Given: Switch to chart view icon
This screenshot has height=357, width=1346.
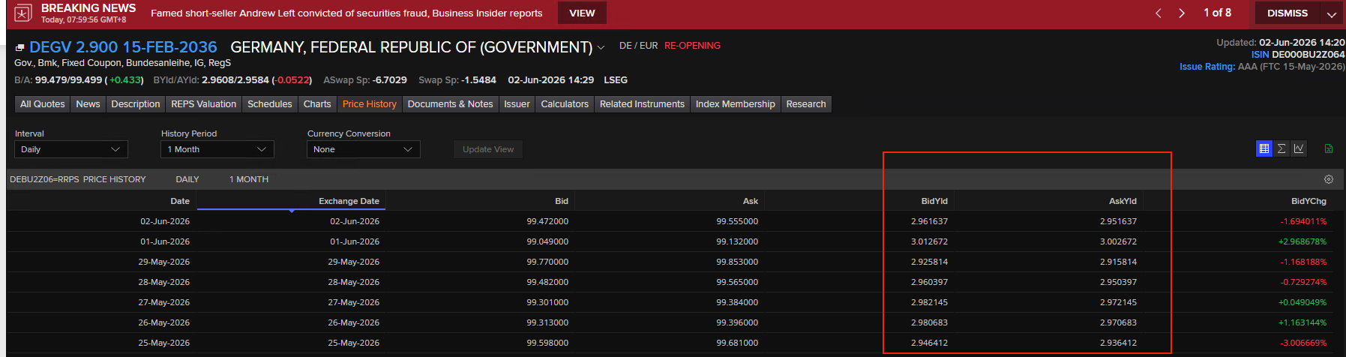Looking at the screenshot, I should pos(1299,148).
